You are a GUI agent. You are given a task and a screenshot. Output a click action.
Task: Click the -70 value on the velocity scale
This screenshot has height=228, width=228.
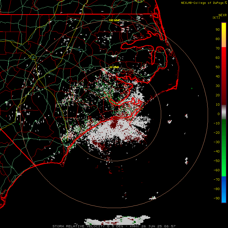(217, 180)
